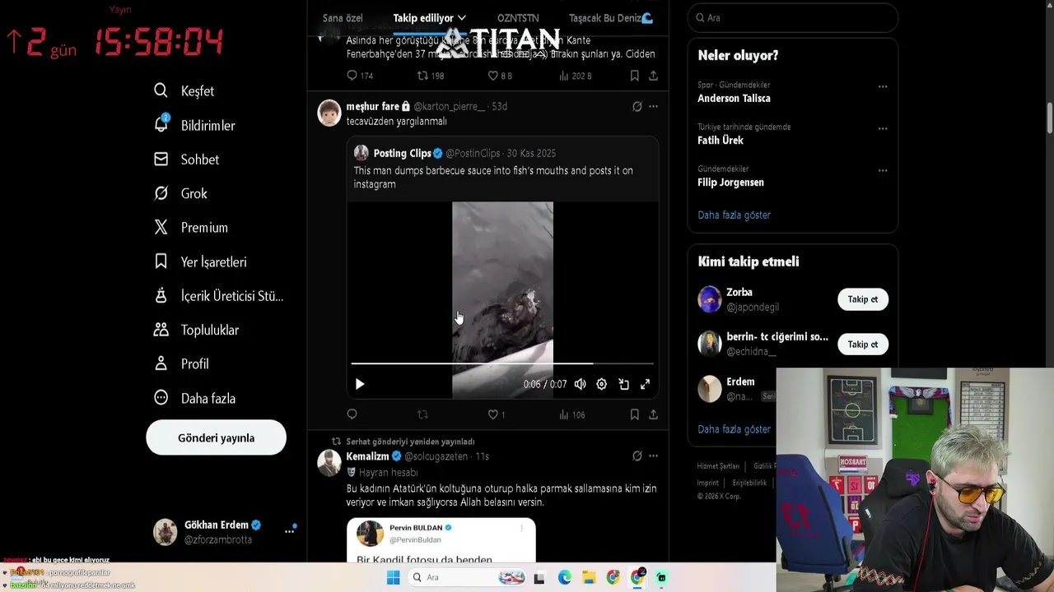Screen dimensions: 1054x592
Task: Open Yer İşaretleri bookmarks
Action: click(200, 261)
